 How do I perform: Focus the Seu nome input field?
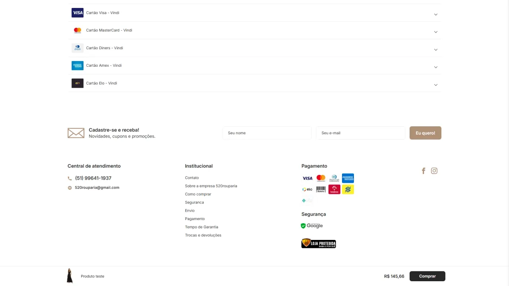[267, 133]
